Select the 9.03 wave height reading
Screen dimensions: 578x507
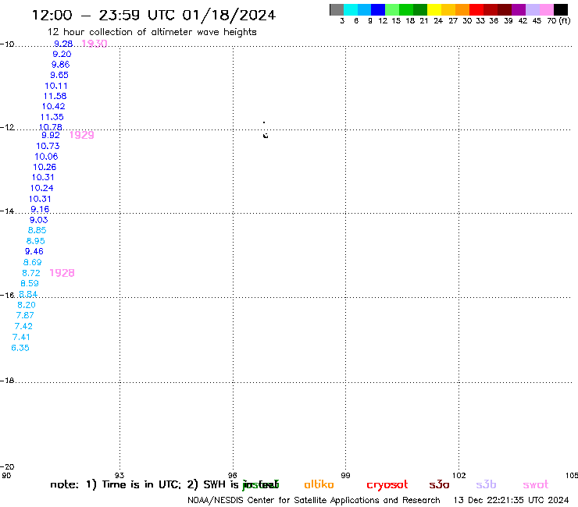coord(39,220)
